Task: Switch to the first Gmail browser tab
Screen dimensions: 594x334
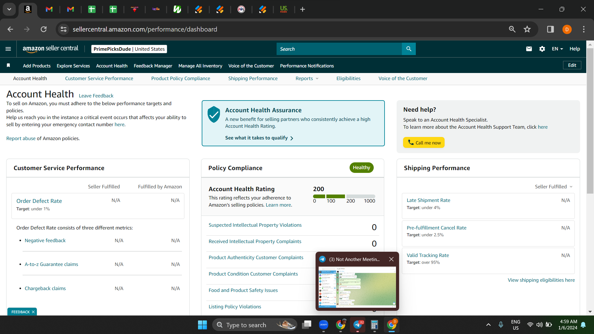Action: click(49, 9)
